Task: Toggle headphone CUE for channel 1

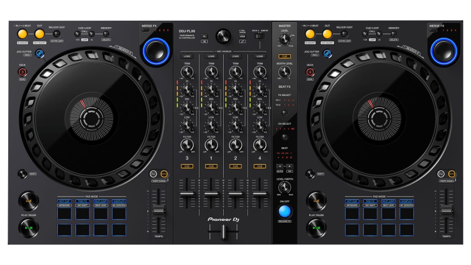Action: click(211, 167)
